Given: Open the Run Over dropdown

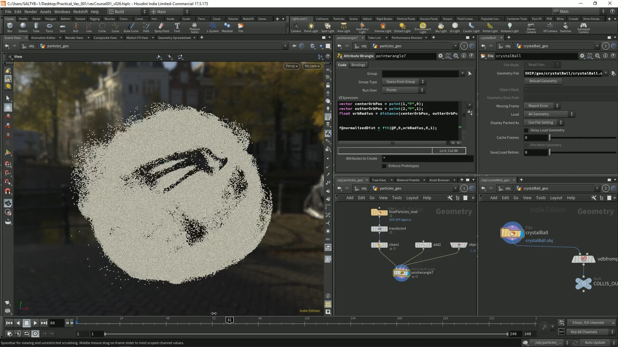Looking at the screenshot, I should pos(404,90).
